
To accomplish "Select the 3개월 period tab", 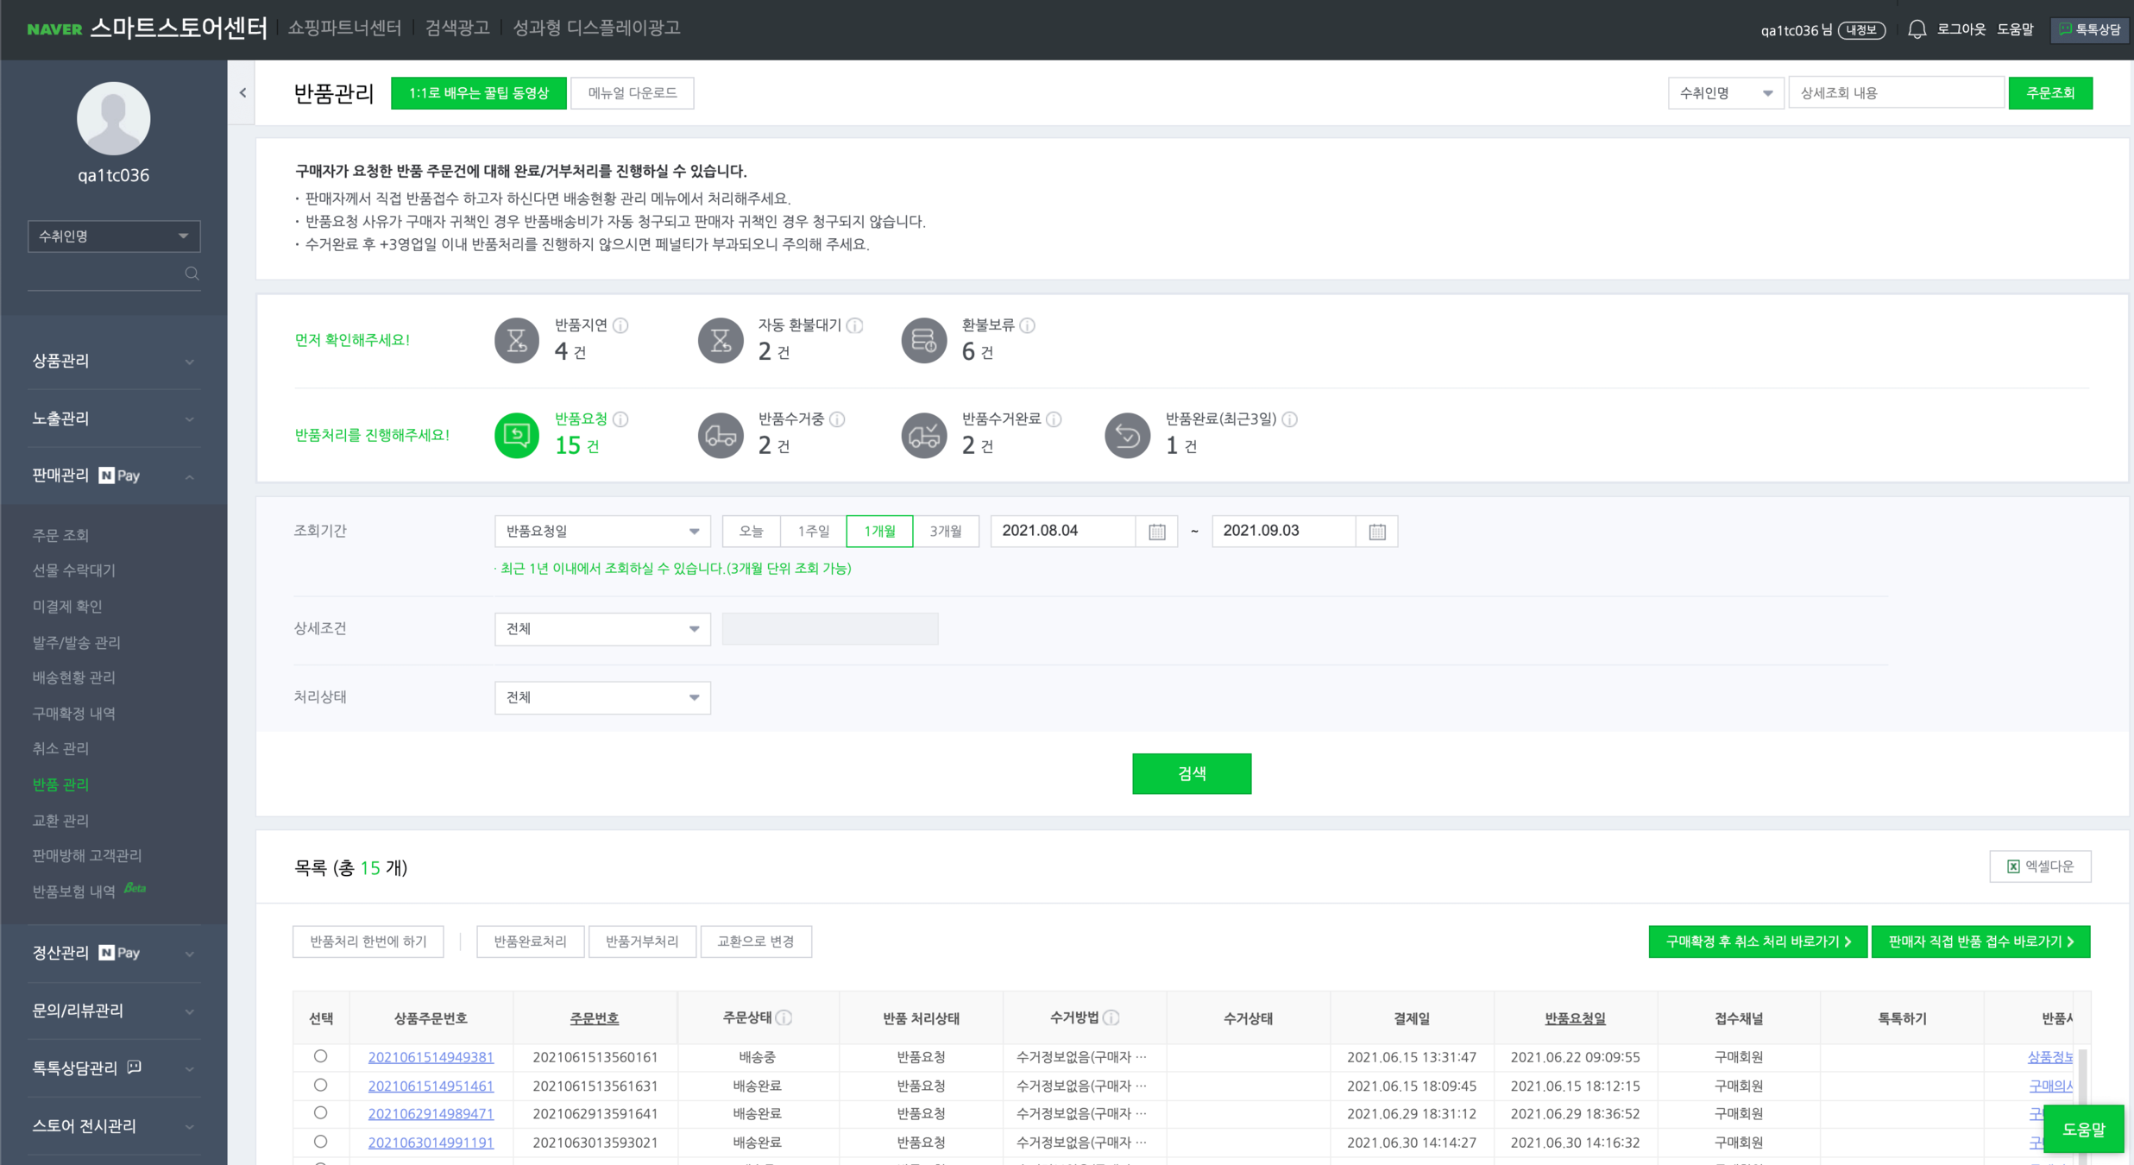I will tap(945, 532).
